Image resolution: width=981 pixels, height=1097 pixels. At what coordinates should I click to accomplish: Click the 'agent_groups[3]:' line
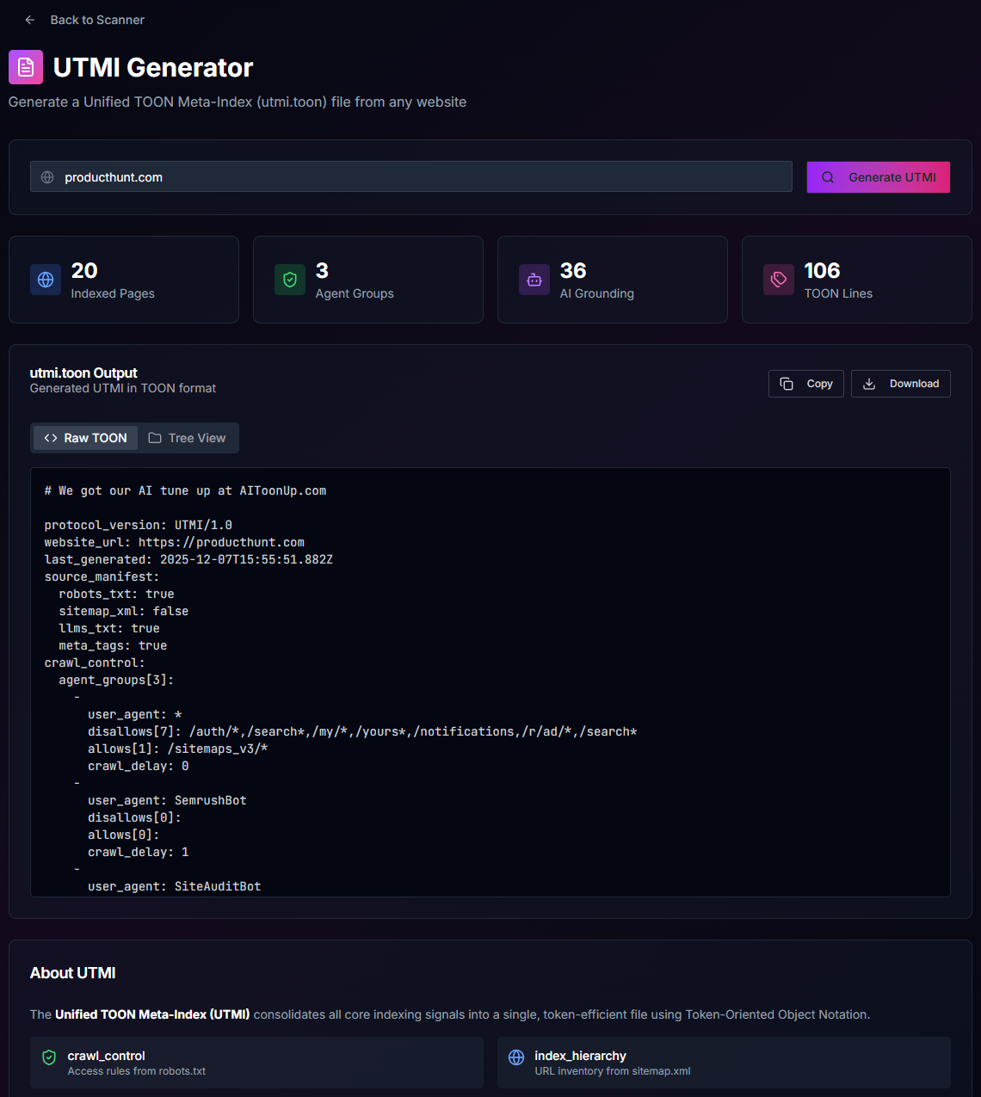pyautogui.click(x=116, y=680)
